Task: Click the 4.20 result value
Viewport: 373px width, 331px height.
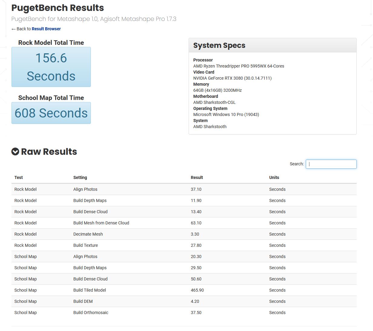Action: pos(195,301)
